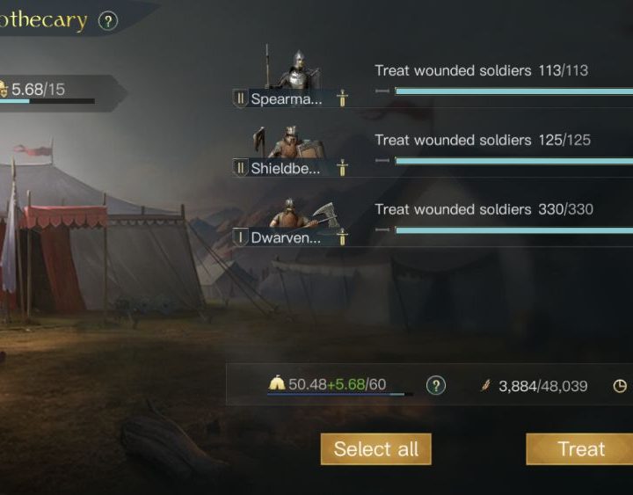
Task: Click the Treat button
Action: pos(579,449)
